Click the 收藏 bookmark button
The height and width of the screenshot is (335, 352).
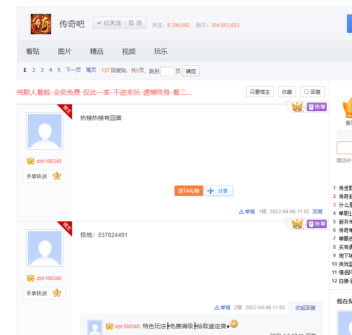(287, 92)
